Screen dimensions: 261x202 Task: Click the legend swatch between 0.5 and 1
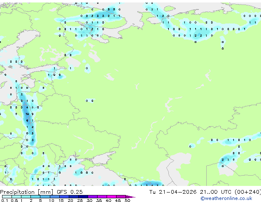pyautogui.click(x=16, y=197)
